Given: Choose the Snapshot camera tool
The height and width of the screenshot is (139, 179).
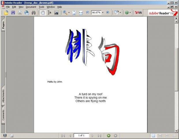Looking at the screenshot, I should tap(56, 12).
